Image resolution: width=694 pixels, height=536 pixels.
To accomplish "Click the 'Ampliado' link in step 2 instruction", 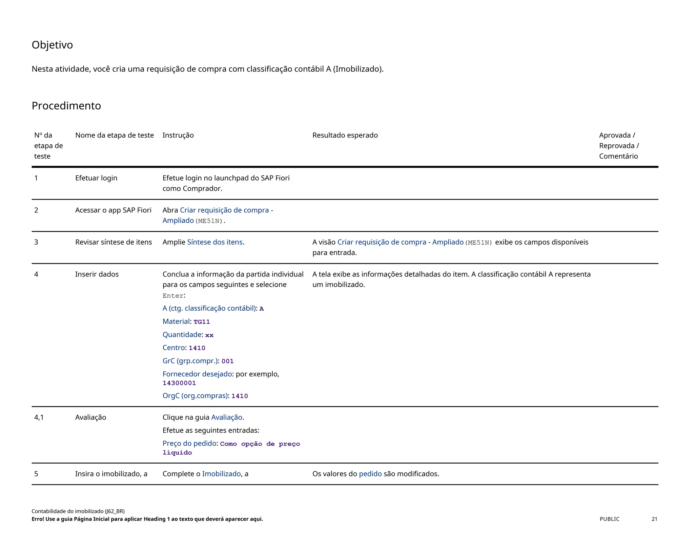I will click(x=178, y=221).
